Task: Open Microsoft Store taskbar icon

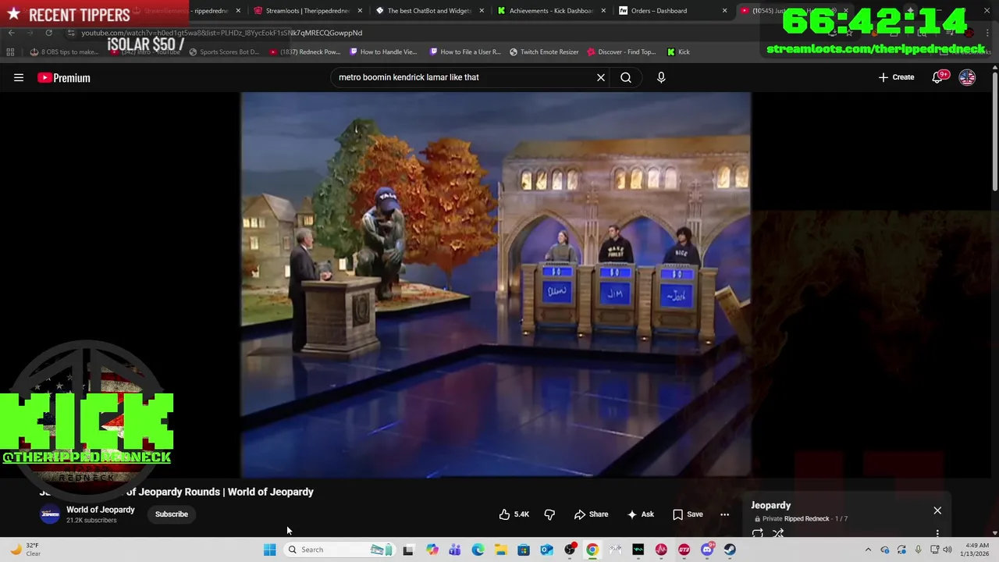Action: click(x=524, y=550)
